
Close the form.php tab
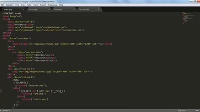[x=73, y=10]
